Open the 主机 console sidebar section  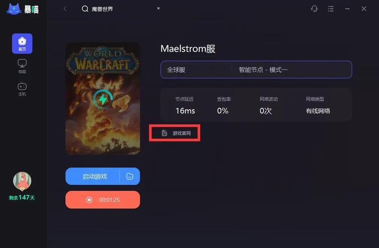22,89
